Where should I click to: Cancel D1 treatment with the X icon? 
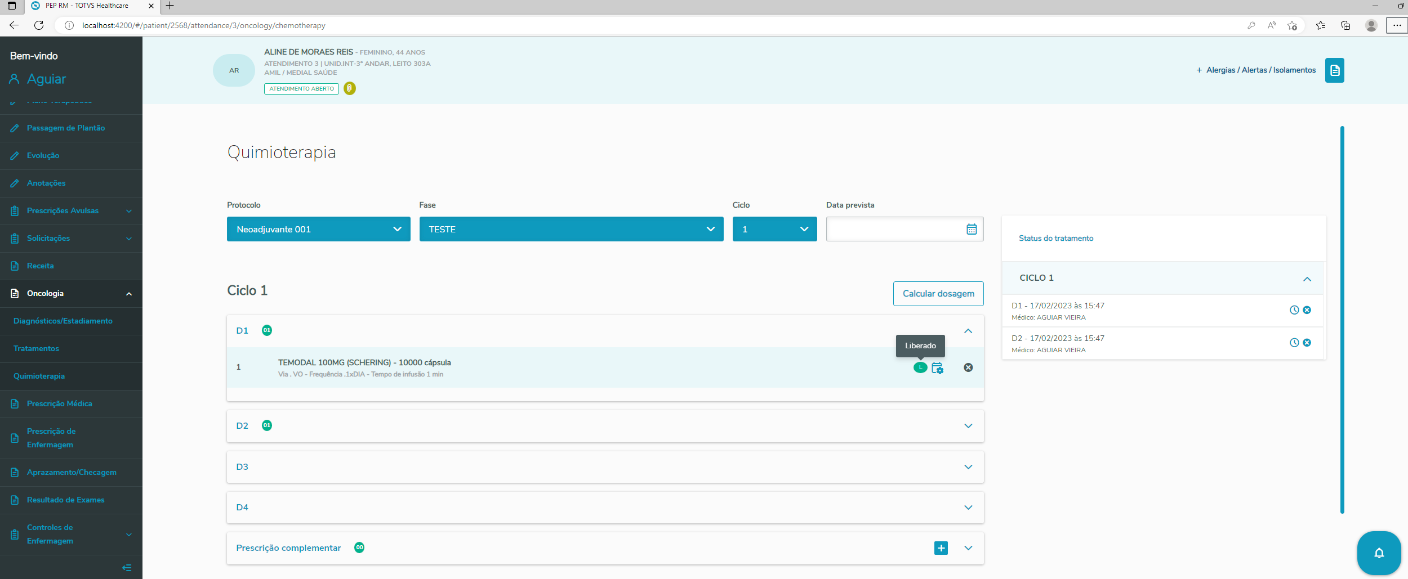tap(1307, 310)
